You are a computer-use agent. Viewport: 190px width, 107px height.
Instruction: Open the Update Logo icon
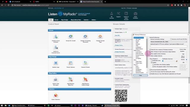(56, 63)
